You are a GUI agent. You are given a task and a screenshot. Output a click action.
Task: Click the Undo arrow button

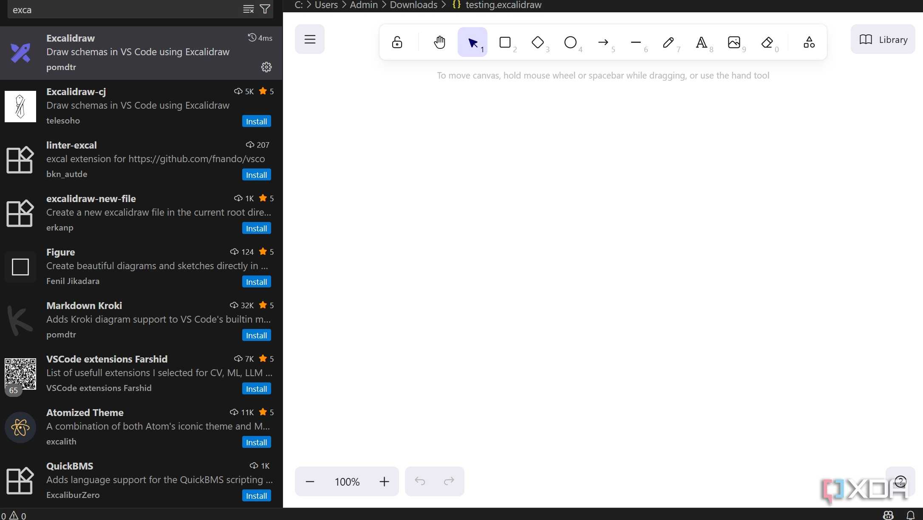tap(420, 481)
